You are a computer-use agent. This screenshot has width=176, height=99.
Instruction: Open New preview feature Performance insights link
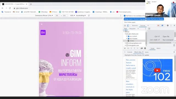coord(131,64)
